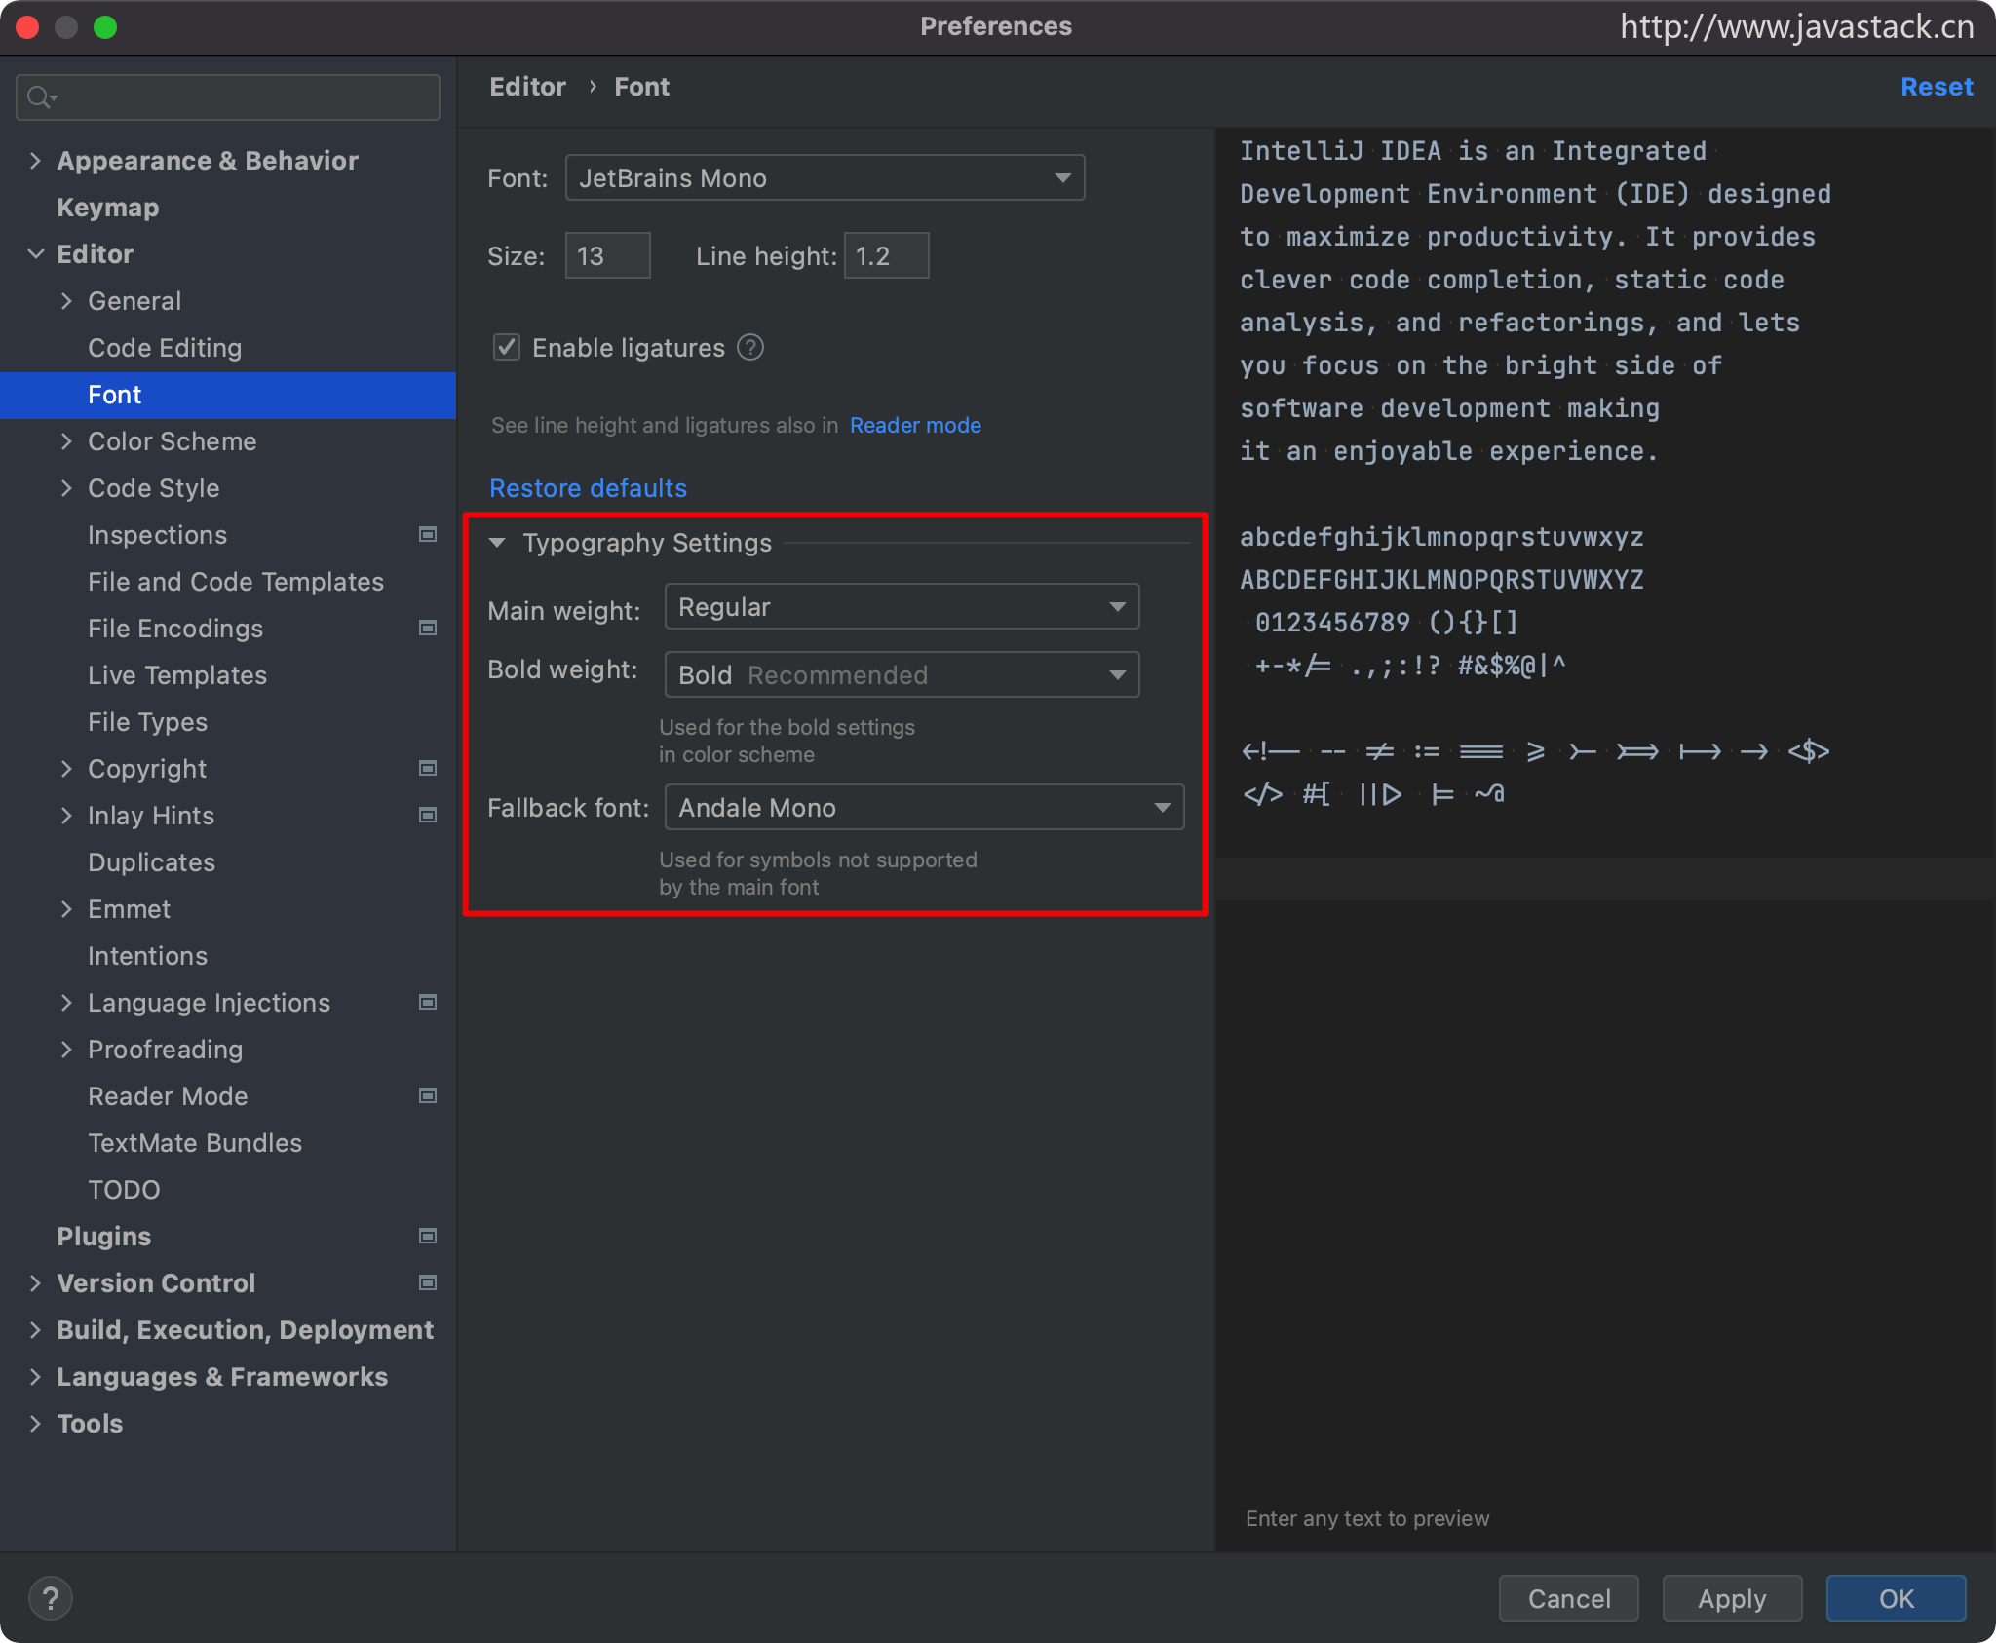This screenshot has height=1643, width=1996.
Task: Open the Fallback font dropdown
Action: click(924, 807)
